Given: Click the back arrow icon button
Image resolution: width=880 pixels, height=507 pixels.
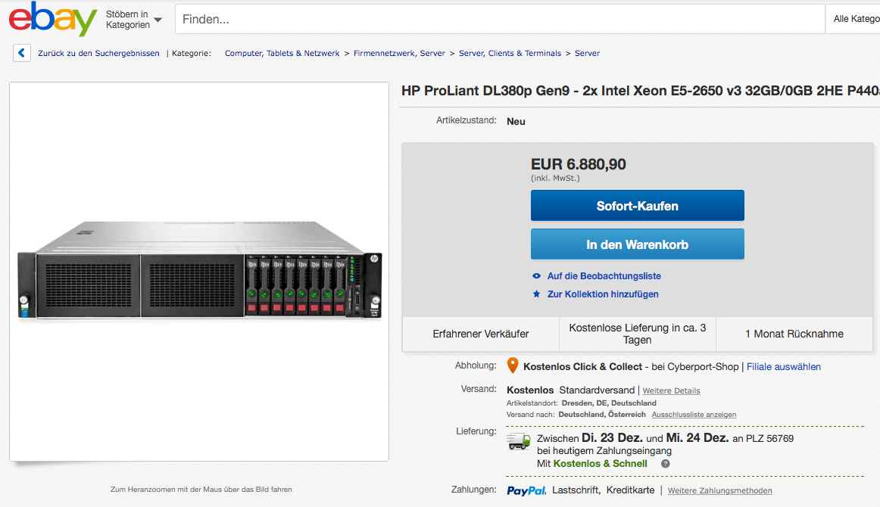Looking at the screenshot, I should click(22, 53).
